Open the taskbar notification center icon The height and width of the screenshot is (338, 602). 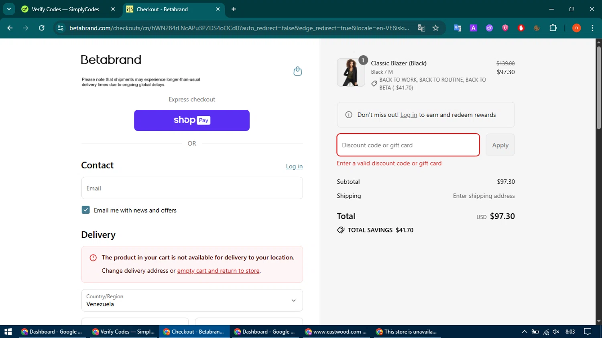click(588, 332)
